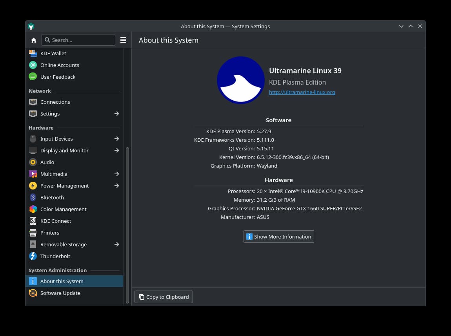Select KDE Connect in the sidebar
Image resolution: width=451 pixels, height=336 pixels.
(x=74, y=221)
